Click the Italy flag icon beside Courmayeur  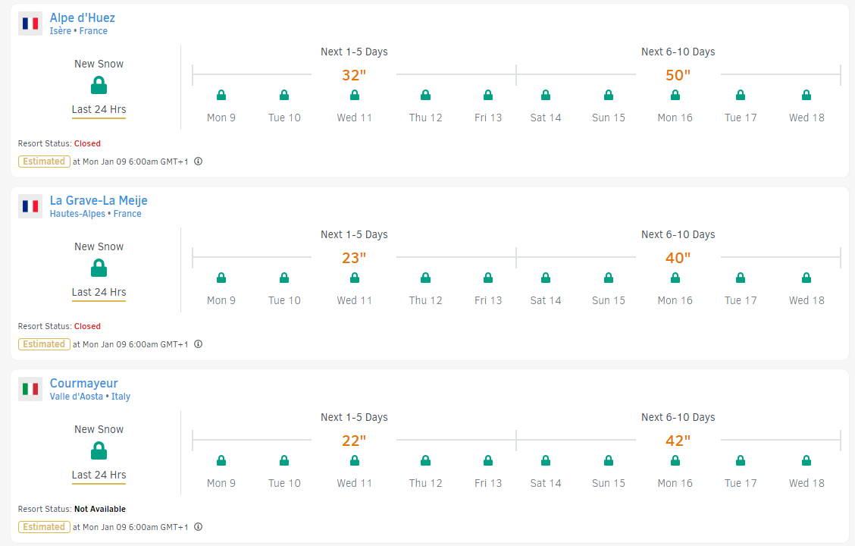(30, 389)
